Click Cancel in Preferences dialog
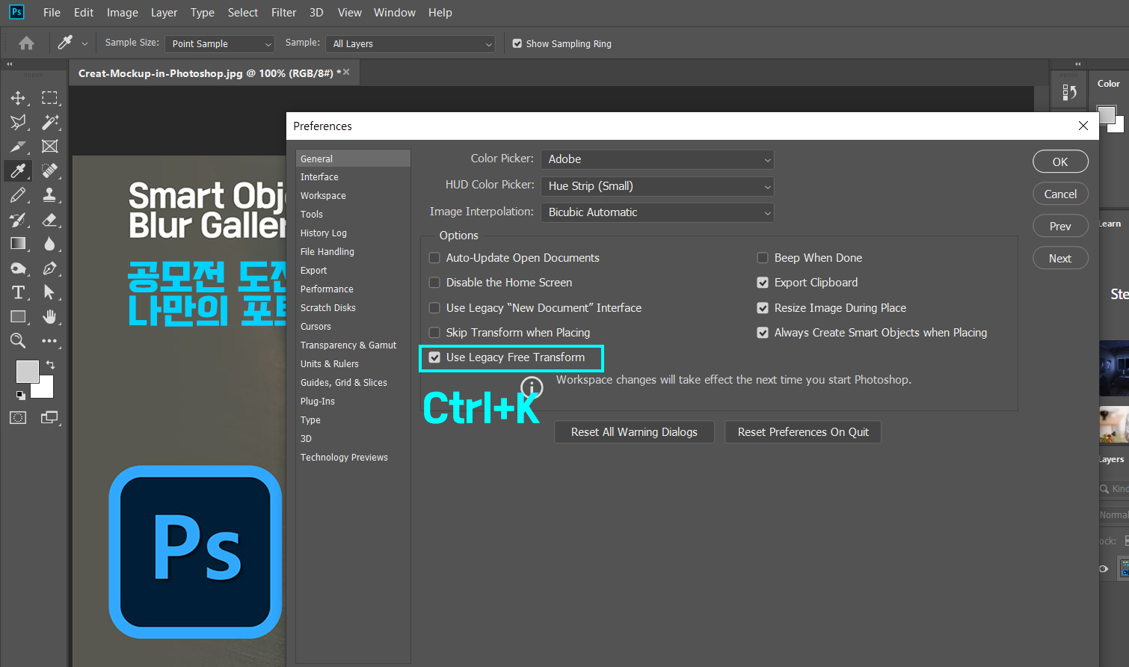The height and width of the screenshot is (667, 1129). pyautogui.click(x=1060, y=194)
